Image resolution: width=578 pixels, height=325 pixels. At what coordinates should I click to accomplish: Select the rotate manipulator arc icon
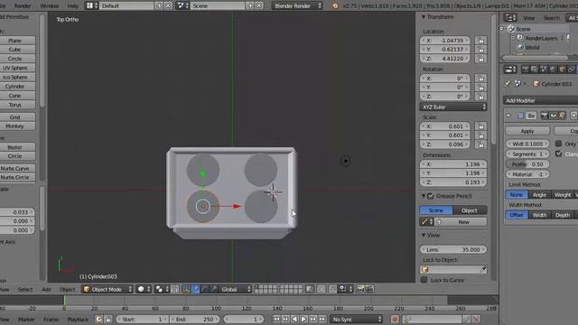click(x=204, y=289)
